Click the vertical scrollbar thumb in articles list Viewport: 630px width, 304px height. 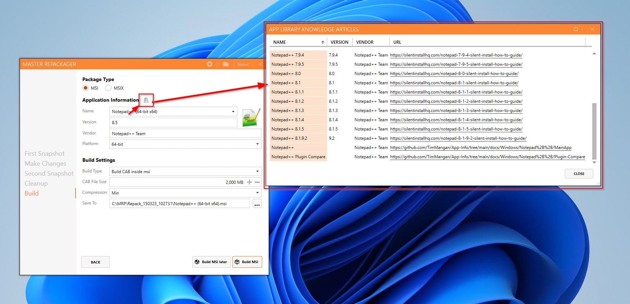pyautogui.click(x=594, y=131)
